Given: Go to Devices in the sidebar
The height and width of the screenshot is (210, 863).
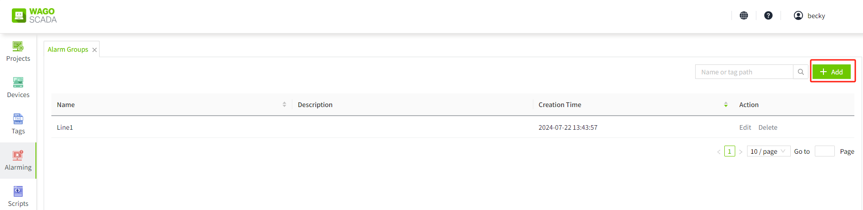Looking at the screenshot, I should tap(18, 83).
